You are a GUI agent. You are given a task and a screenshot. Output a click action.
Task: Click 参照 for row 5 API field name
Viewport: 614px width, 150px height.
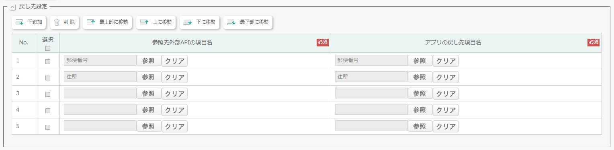149,126
